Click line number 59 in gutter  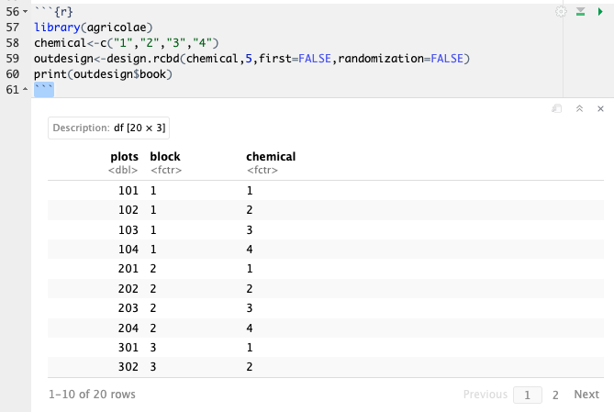(x=12, y=58)
